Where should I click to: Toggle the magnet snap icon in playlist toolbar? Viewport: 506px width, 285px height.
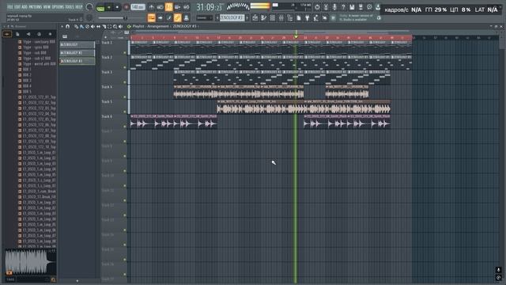67,26
